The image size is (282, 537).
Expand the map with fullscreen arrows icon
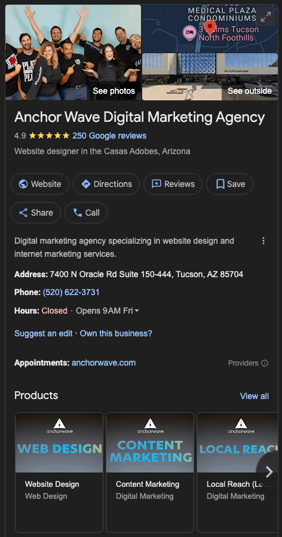(266, 17)
